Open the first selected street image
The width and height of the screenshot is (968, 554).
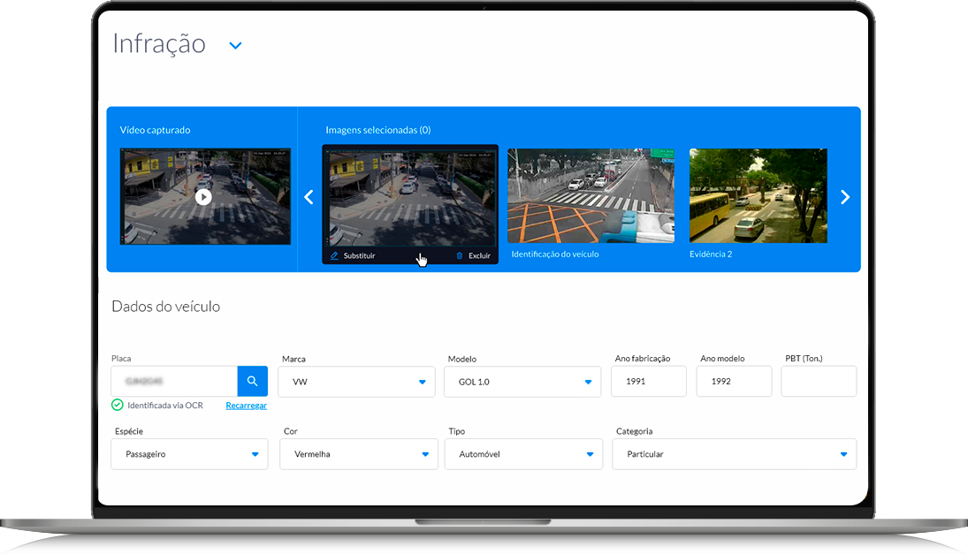[410, 197]
